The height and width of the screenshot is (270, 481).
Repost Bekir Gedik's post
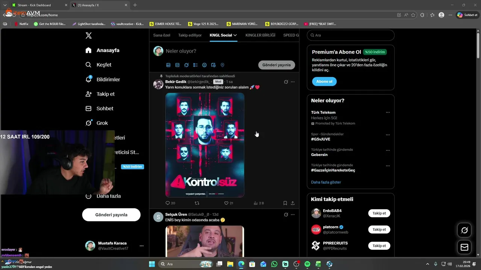pyautogui.click(x=197, y=203)
